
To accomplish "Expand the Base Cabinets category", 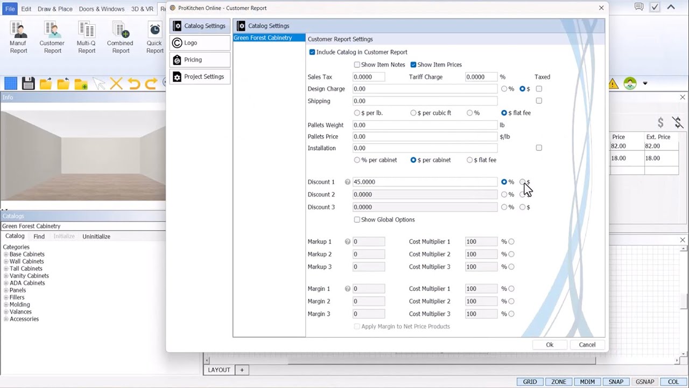I will (x=6, y=254).
